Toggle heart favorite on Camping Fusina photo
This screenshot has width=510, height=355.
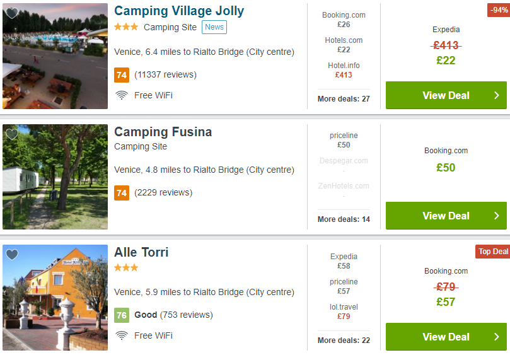[x=12, y=134]
